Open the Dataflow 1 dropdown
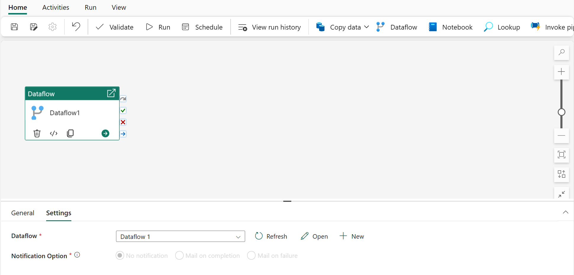Screen dimensions: 574x275 [x=181, y=236]
